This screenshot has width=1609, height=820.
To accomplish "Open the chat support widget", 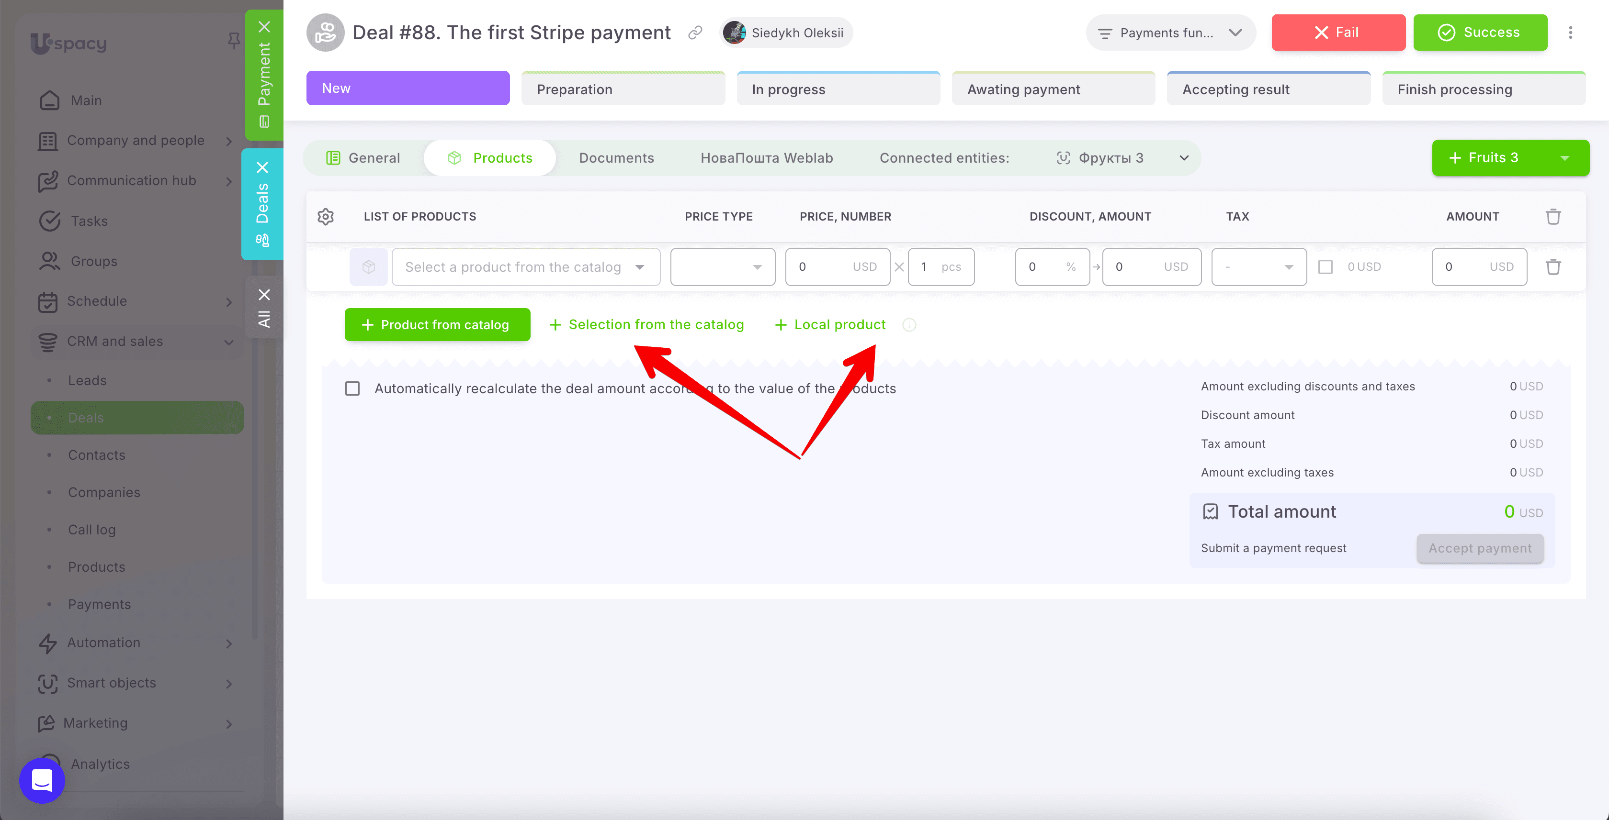I will tap(42, 780).
